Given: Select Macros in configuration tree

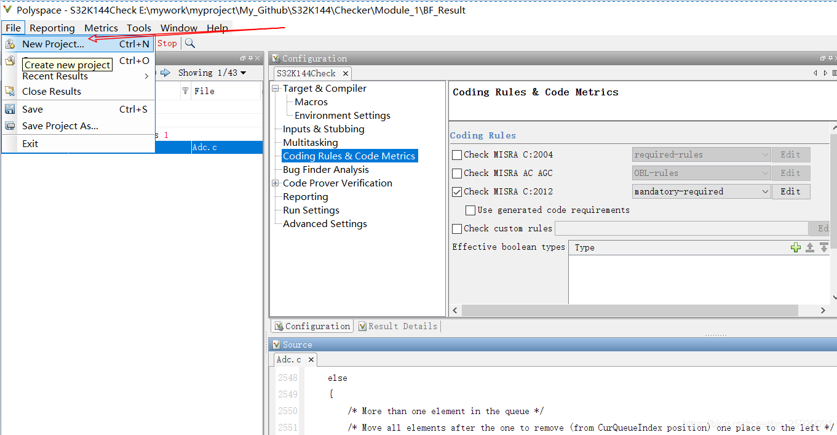Looking at the screenshot, I should [311, 102].
